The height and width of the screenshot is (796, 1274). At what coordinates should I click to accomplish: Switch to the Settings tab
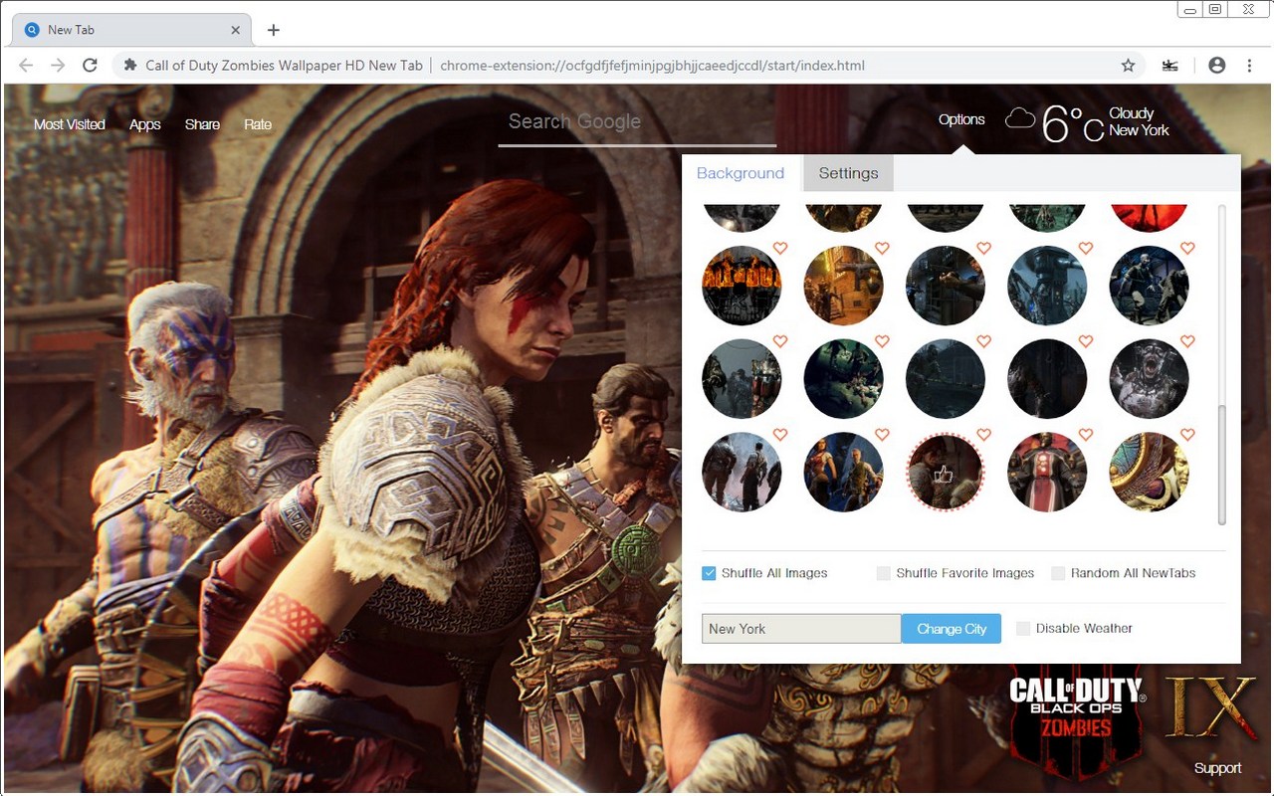click(x=848, y=173)
